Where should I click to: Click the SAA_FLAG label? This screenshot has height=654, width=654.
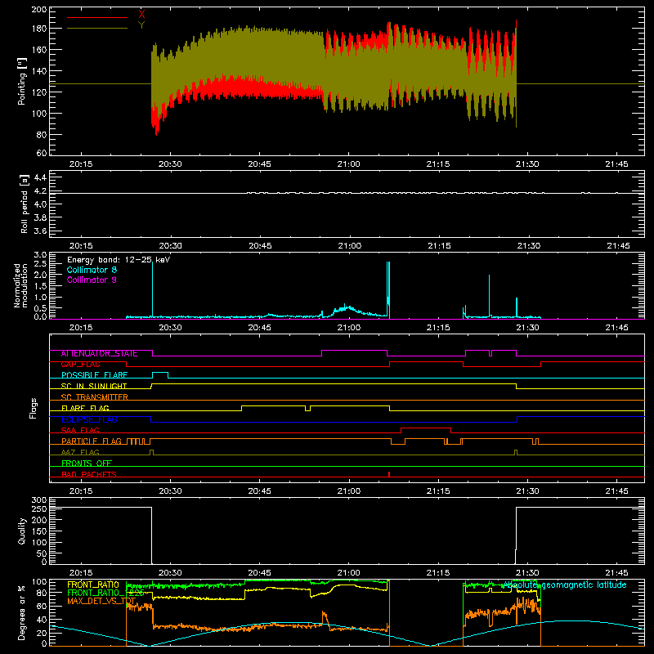[x=80, y=430]
